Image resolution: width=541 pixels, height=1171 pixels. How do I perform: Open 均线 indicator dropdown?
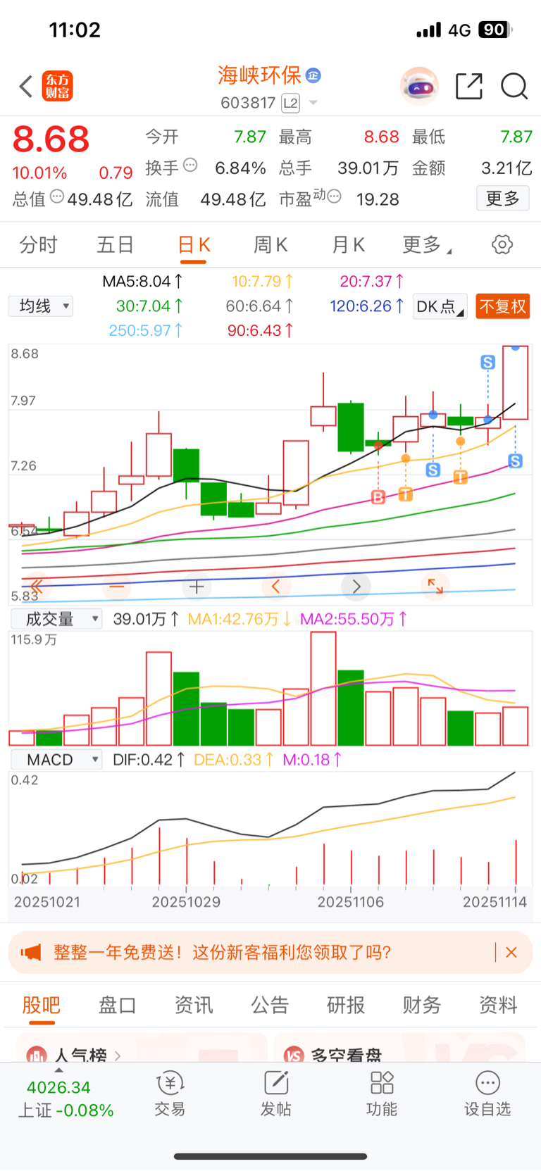(41, 306)
